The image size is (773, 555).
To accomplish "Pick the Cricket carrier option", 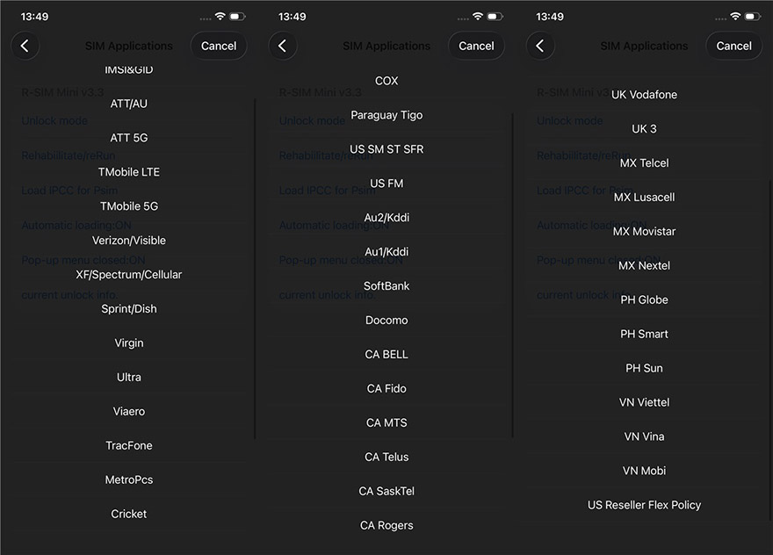I will pos(129,515).
